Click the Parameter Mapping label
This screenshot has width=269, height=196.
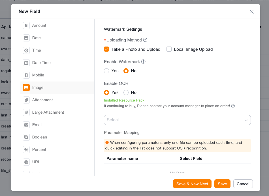click(122, 133)
